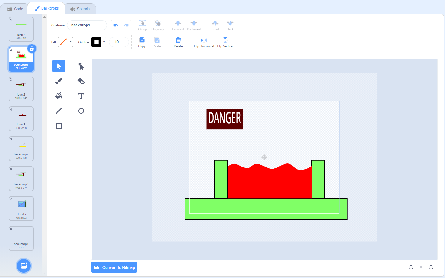Open the Outline color dropdown

104,42
